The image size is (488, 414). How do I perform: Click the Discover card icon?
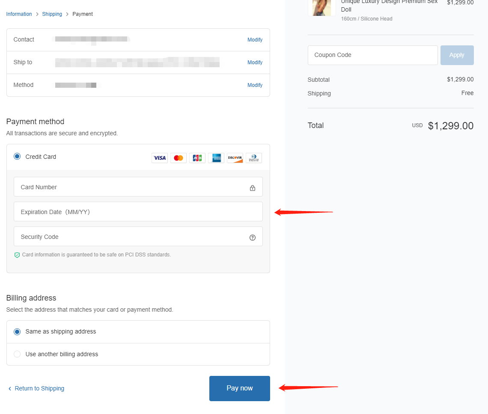235,158
